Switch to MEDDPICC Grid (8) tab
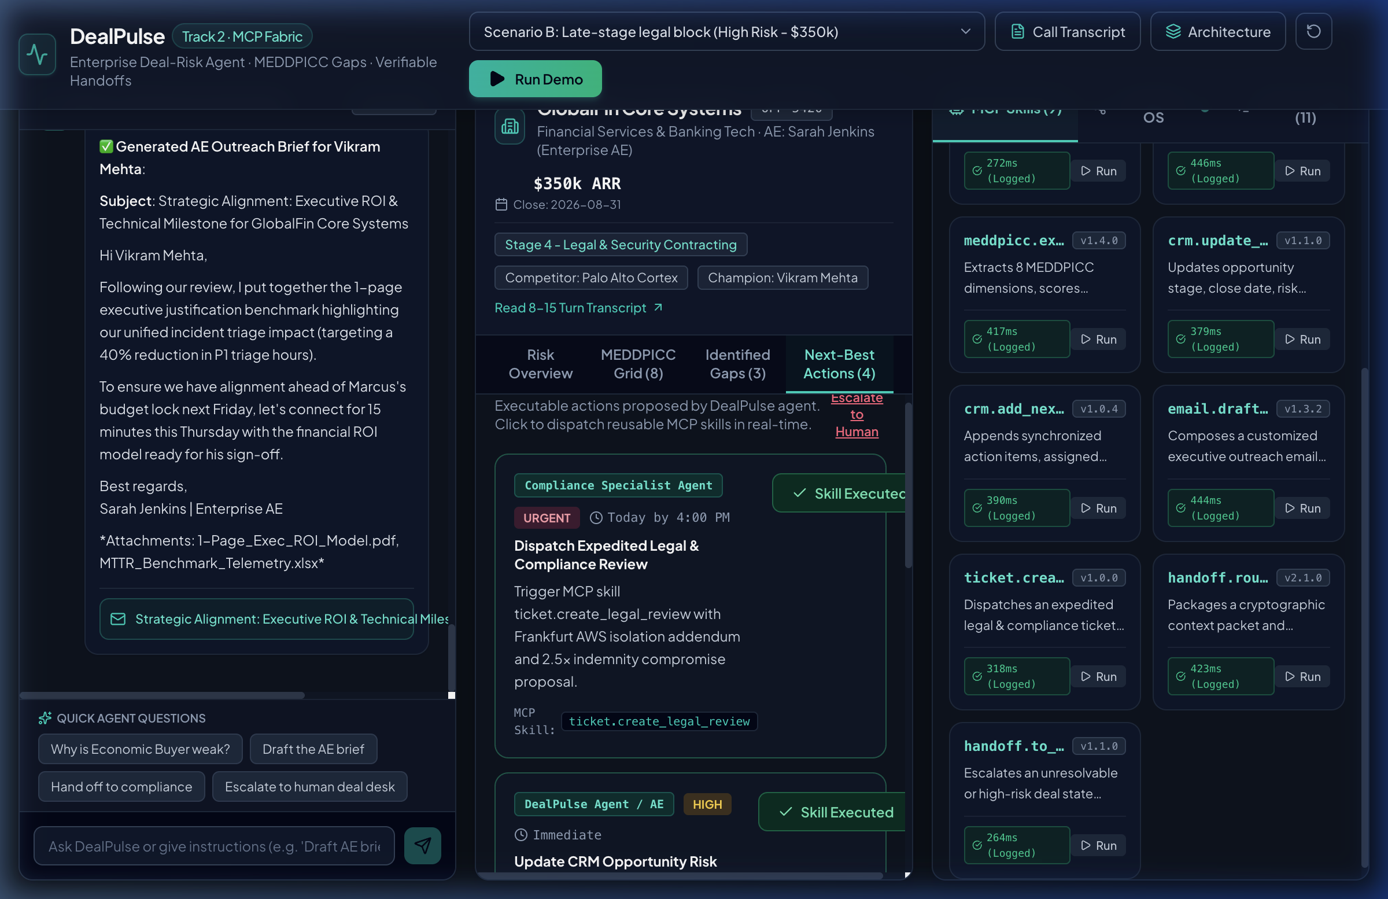This screenshot has width=1388, height=899. (638, 364)
